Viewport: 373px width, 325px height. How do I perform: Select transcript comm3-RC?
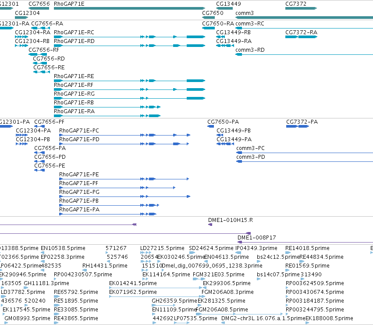304,28
